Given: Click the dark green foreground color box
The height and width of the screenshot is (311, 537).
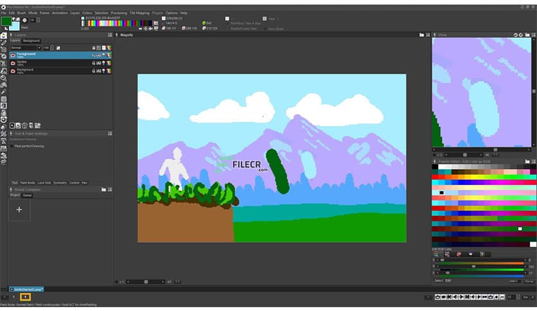Looking at the screenshot, I should pyautogui.click(x=6, y=21).
